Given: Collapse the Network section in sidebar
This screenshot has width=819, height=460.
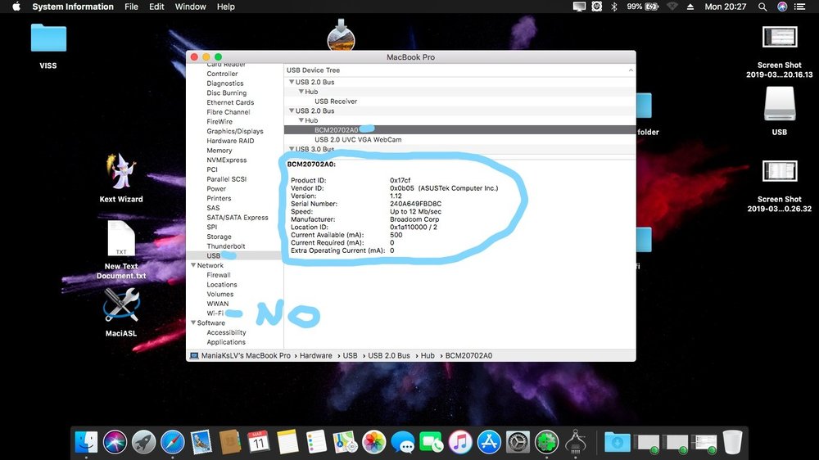Looking at the screenshot, I should click(193, 265).
